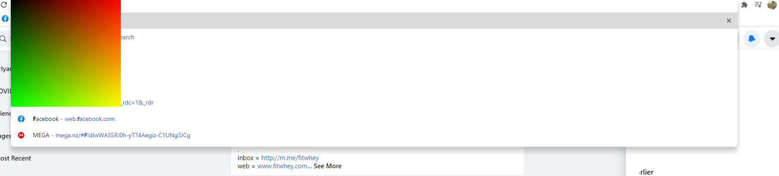Open Facebook notifications bell

[752, 39]
